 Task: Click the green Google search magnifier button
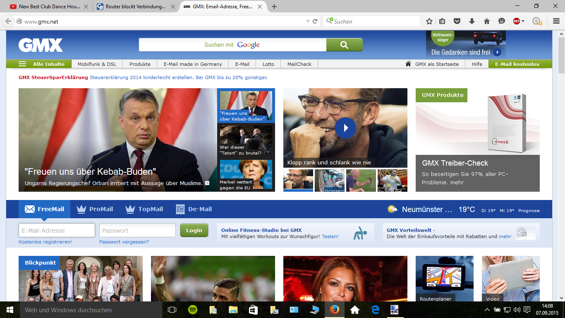[344, 45]
